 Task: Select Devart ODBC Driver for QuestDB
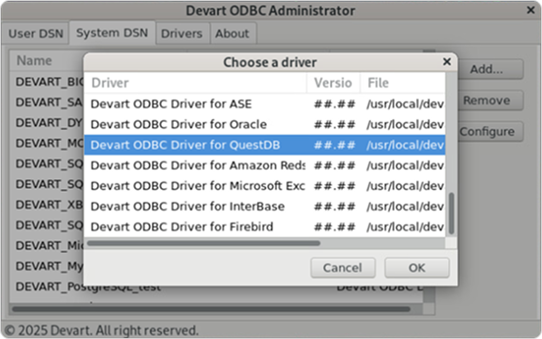coord(265,145)
